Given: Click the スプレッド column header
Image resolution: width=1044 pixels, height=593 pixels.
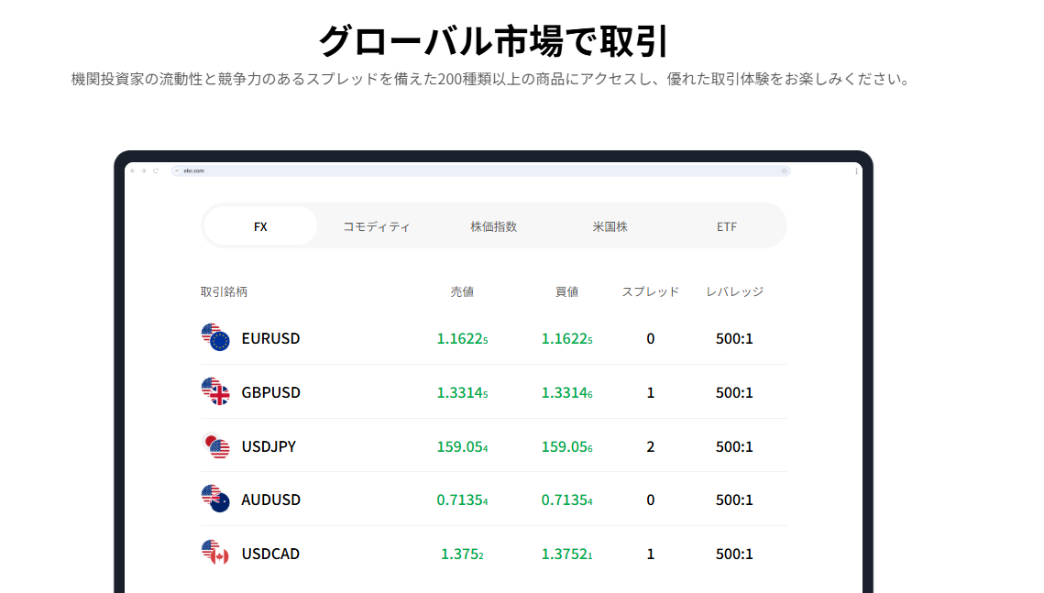Looking at the screenshot, I should [x=651, y=291].
